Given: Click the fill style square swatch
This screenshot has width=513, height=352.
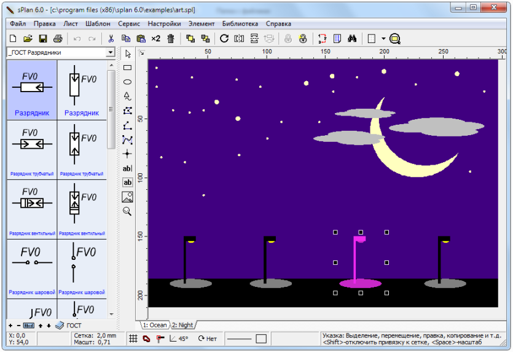Looking at the screenshot, I should coord(260,339).
